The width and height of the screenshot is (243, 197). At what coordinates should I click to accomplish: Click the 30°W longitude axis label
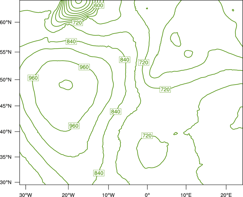tap(26, 195)
